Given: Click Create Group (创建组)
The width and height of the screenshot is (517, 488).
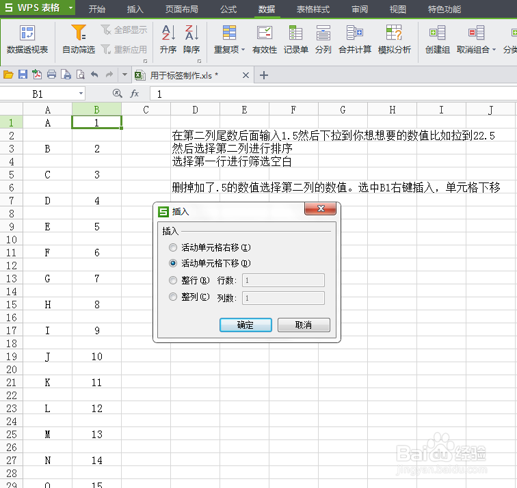Looking at the screenshot, I should tap(437, 40).
